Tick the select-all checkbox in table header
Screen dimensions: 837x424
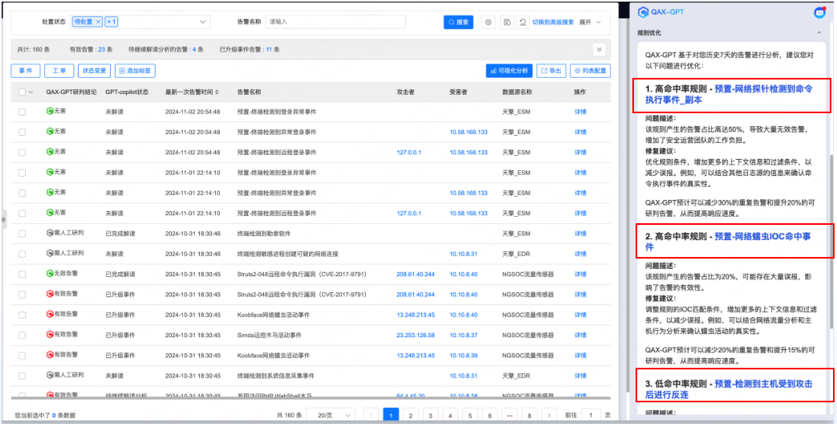(x=22, y=92)
